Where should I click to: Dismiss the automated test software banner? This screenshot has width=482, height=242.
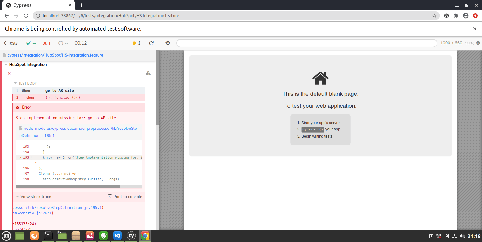click(x=475, y=29)
